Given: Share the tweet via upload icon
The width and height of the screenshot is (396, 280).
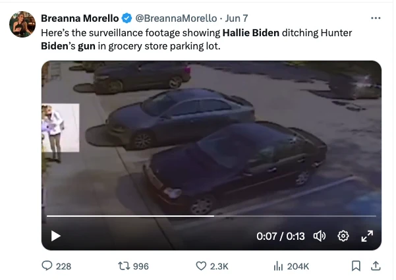Looking at the screenshot, I should [x=376, y=266].
